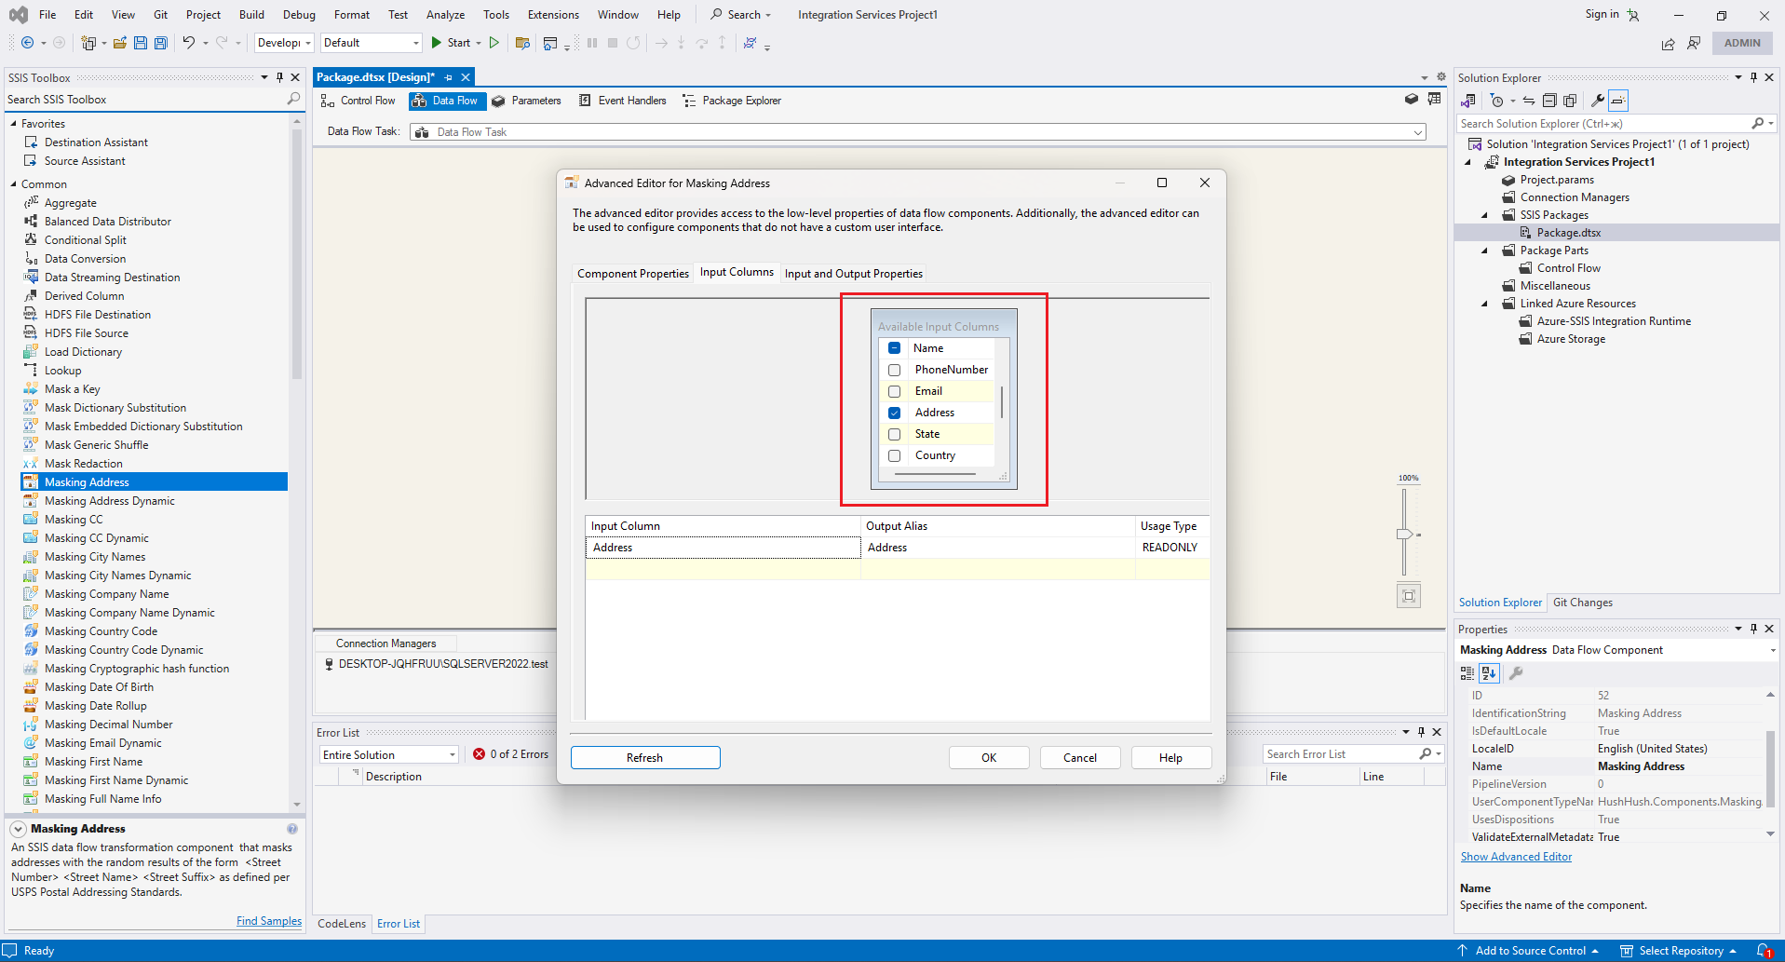Click OK in the Advanced Editor
1785x962 pixels.
click(x=989, y=758)
